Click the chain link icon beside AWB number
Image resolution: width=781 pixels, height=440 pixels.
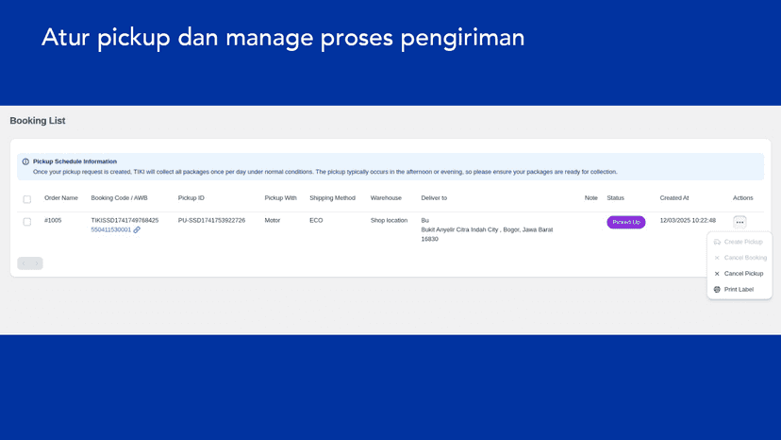coord(137,230)
